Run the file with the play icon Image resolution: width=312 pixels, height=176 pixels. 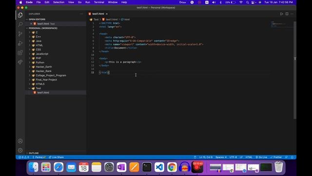pyautogui.click(x=282, y=14)
